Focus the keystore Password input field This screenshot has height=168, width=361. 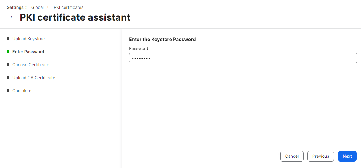point(243,58)
